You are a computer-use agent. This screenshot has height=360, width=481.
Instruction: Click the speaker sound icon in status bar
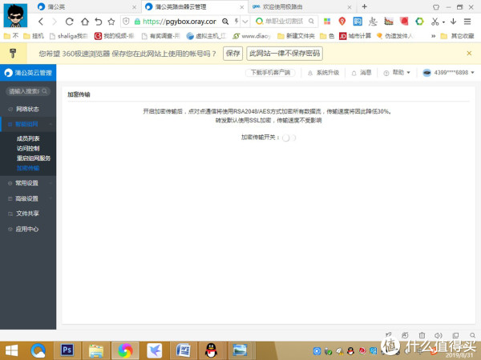(x=439, y=335)
